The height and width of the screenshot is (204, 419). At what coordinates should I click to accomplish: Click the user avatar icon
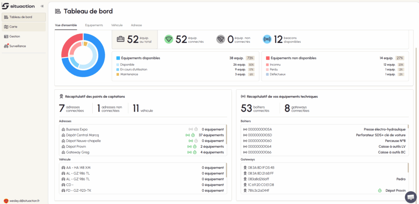6,200
